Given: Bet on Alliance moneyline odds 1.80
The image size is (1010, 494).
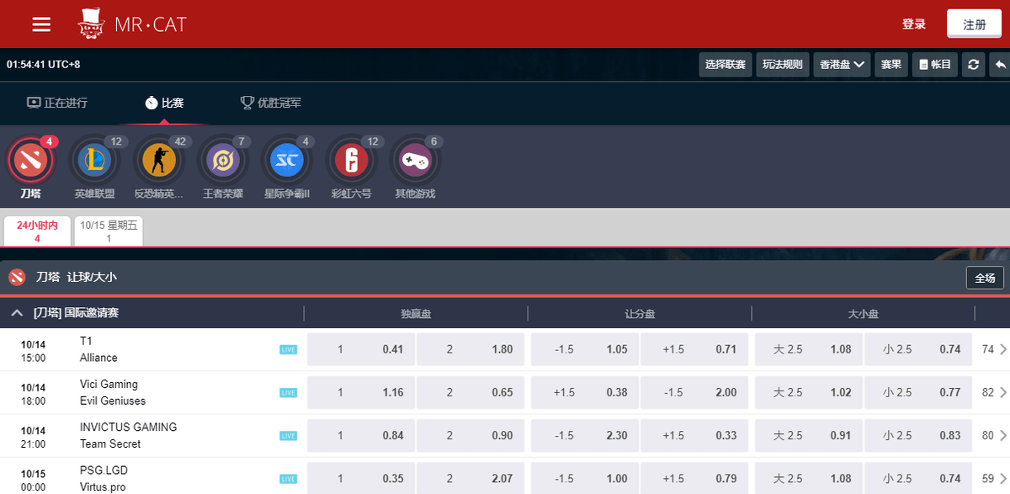Looking at the screenshot, I should point(470,349).
